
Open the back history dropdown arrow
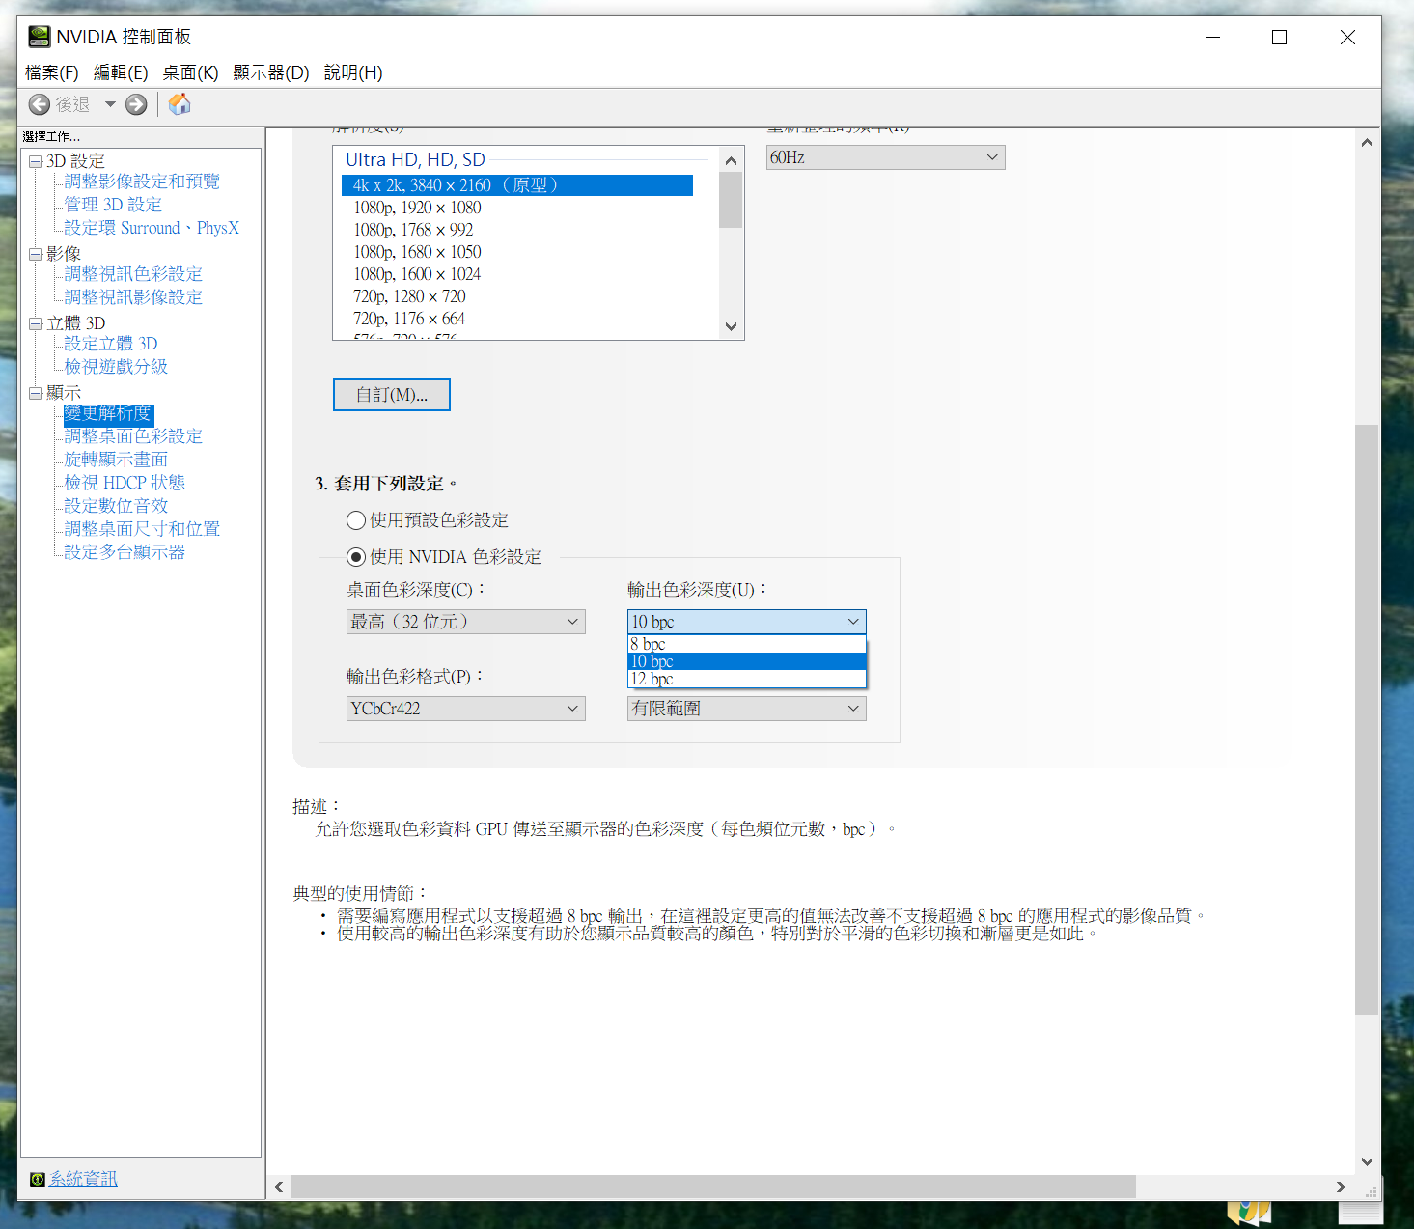110,104
